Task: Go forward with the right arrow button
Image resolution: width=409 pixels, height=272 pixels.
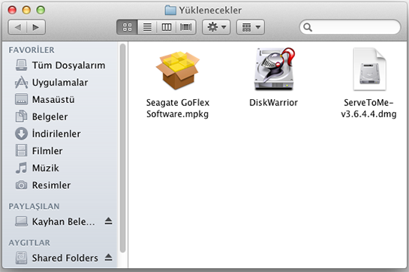Action: point(36,27)
